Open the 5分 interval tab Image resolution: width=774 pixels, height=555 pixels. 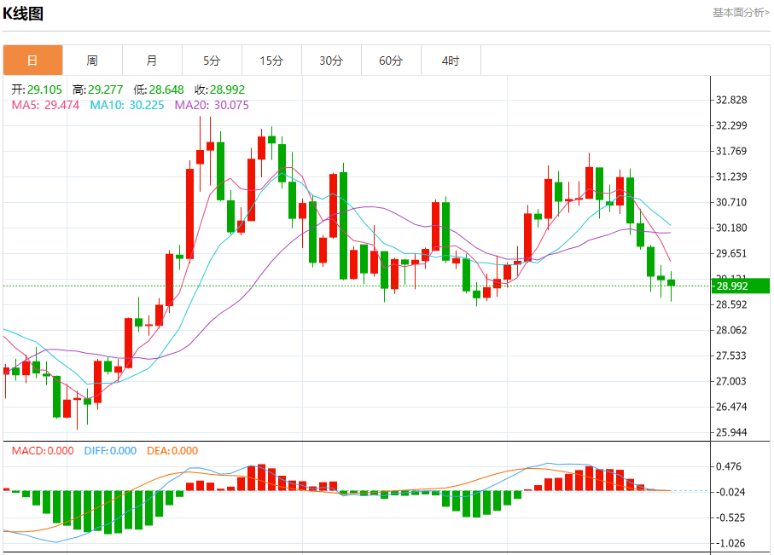point(212,61)
